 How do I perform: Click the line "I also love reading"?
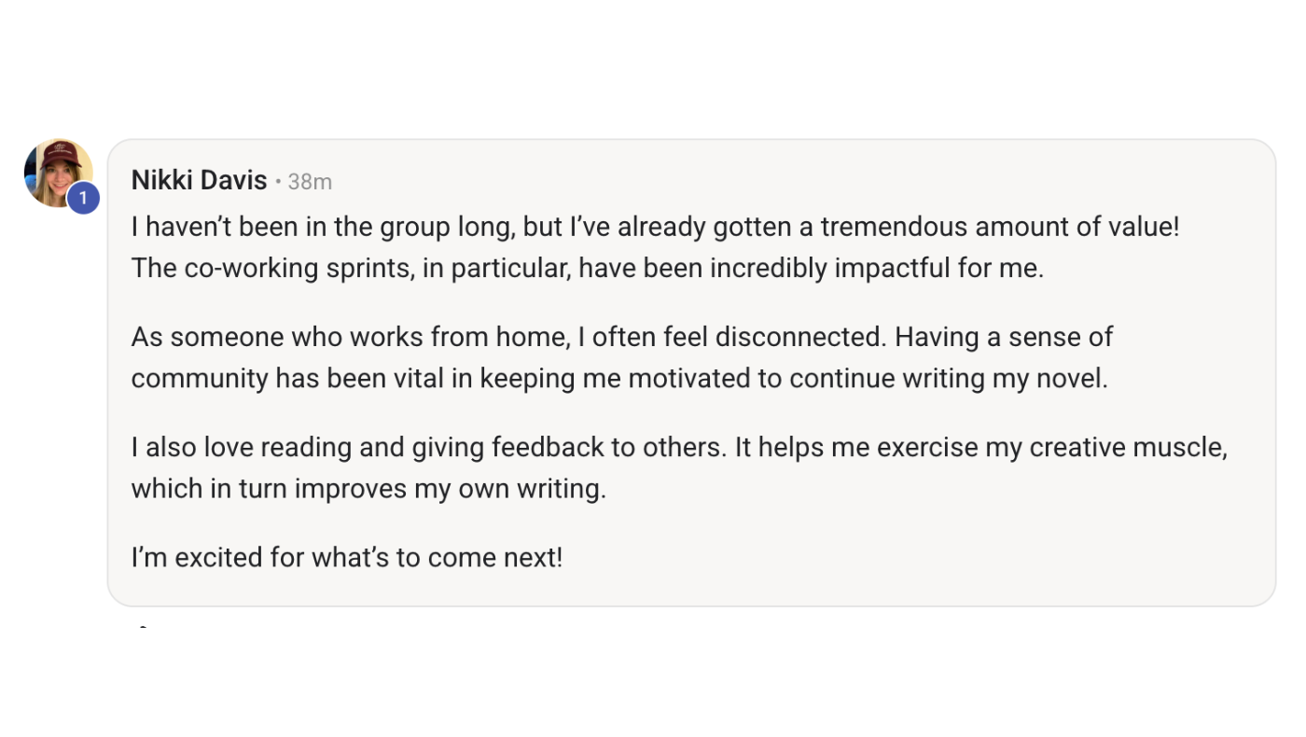point(679,448)
